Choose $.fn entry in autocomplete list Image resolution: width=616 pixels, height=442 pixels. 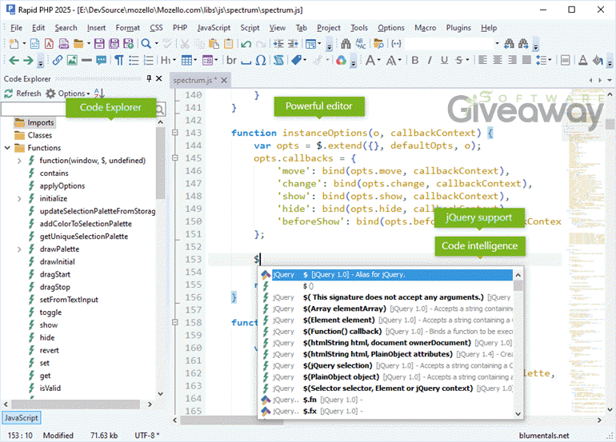(x=386, y=400)
